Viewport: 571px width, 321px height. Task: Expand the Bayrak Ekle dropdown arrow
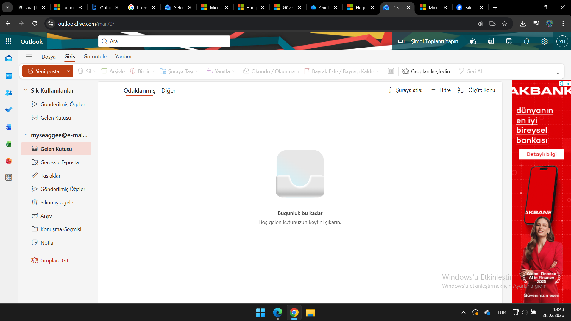coord(378,71)
